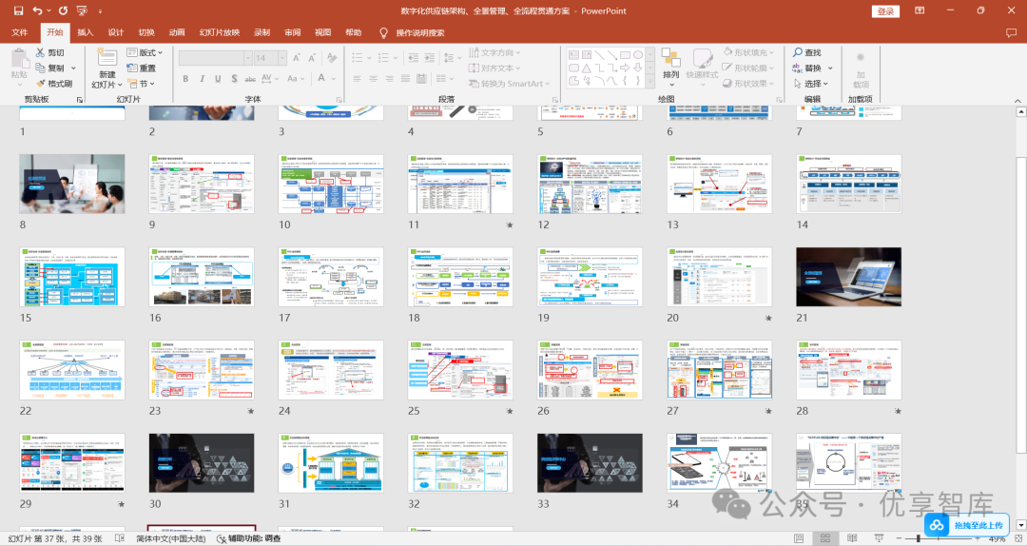Switch to the Transitions (切换) tab
1027x546 pixels.
pos(146,32)
